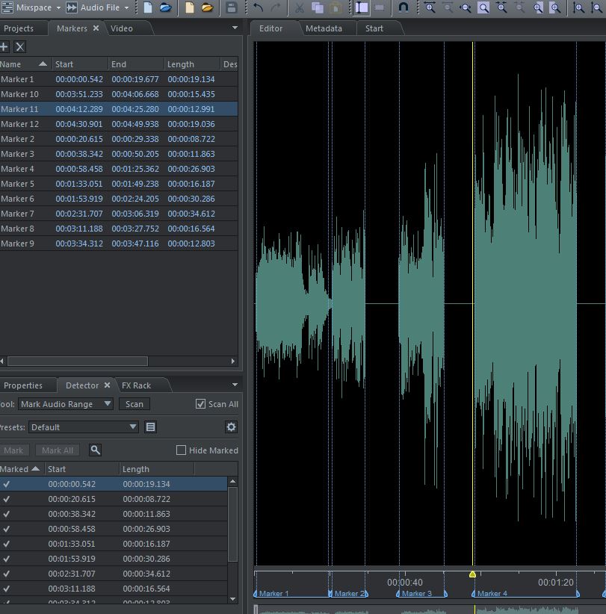Toggle the Scan All checkbox
Image resolution: width=606 pixels, height=614 pixels.
coord(200,404)
